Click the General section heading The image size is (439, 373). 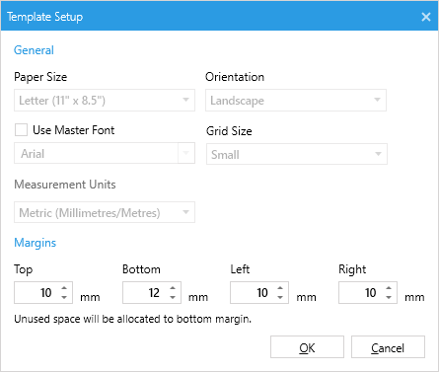click(34, 50)
